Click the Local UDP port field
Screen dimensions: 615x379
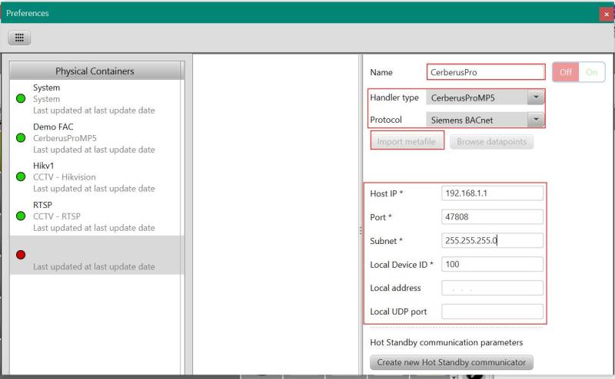click(492, 311)
